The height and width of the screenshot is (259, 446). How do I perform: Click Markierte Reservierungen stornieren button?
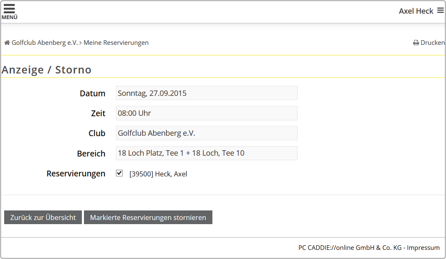pyautogui.click(x=148, y=217)
